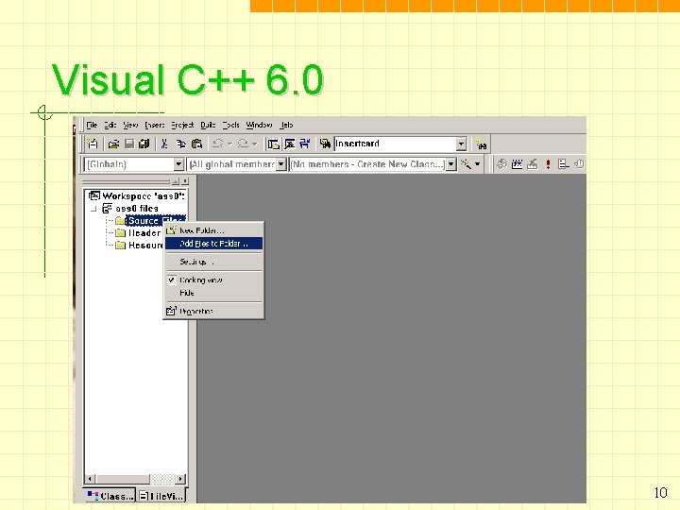680x510 pixels.
Task: Click the Save All toolbar icon
Action: (x=144, y=144)
